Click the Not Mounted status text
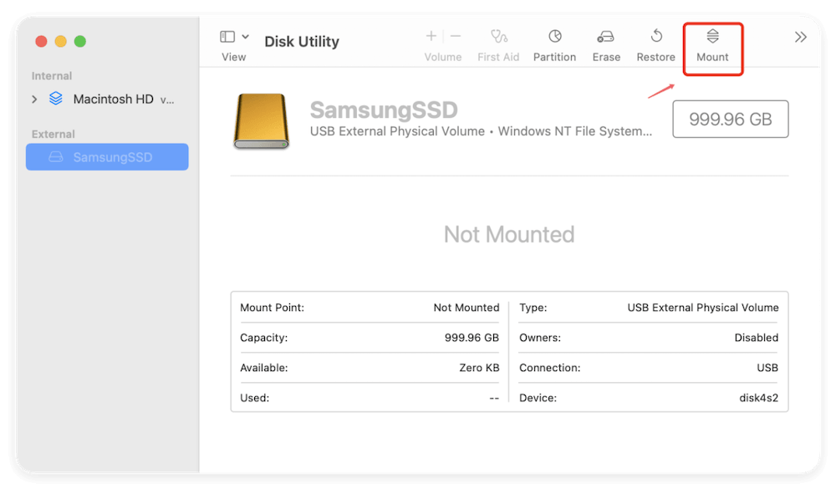 [509, 234]
